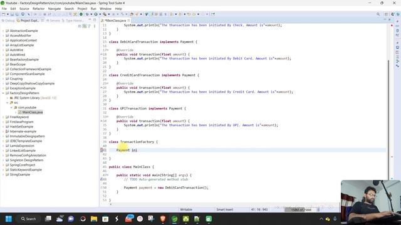This screenshot has height=225, width=401.
Task: Click the Save All toolbar icon
Action: 17,14
